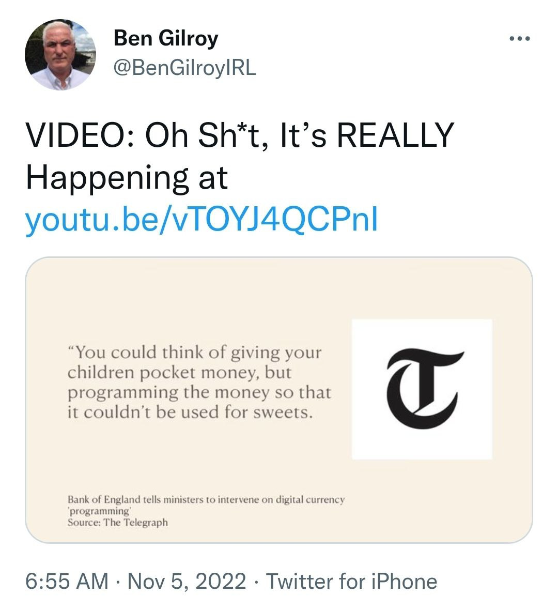
Task: Click the 6:55 AM timestamp
Action: click(67, 581)
